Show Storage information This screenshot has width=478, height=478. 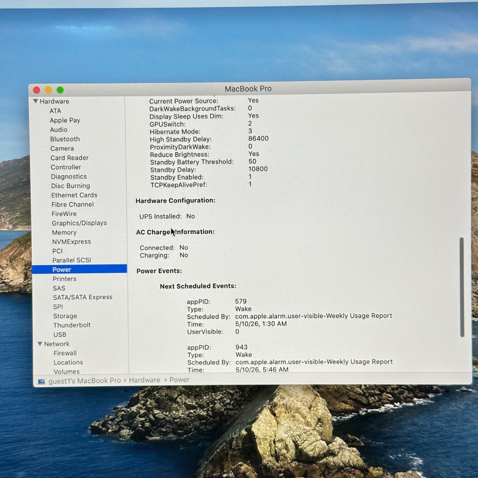(65, 316)
